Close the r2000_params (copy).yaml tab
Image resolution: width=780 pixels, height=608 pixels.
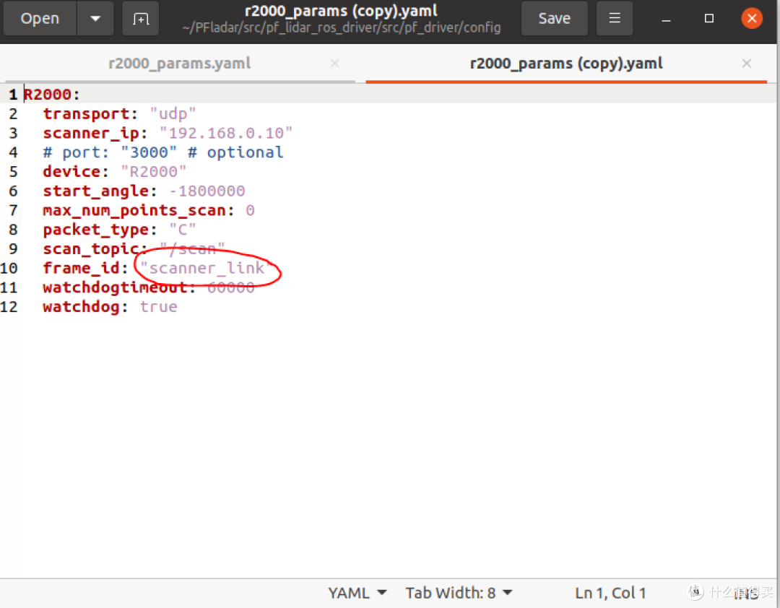pyautogui.click(x=746, y=64)
